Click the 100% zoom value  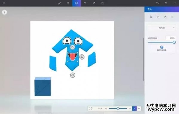coord(100,109)
